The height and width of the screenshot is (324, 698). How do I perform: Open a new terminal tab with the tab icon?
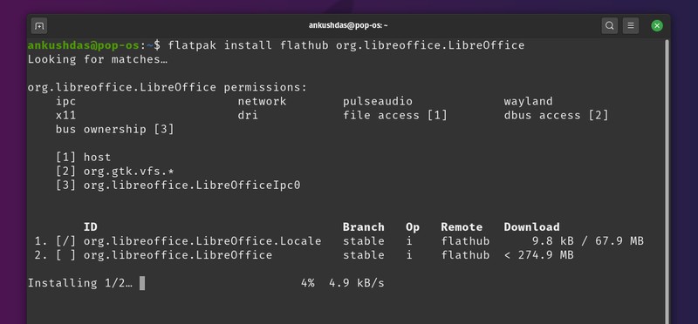[39, 26]
